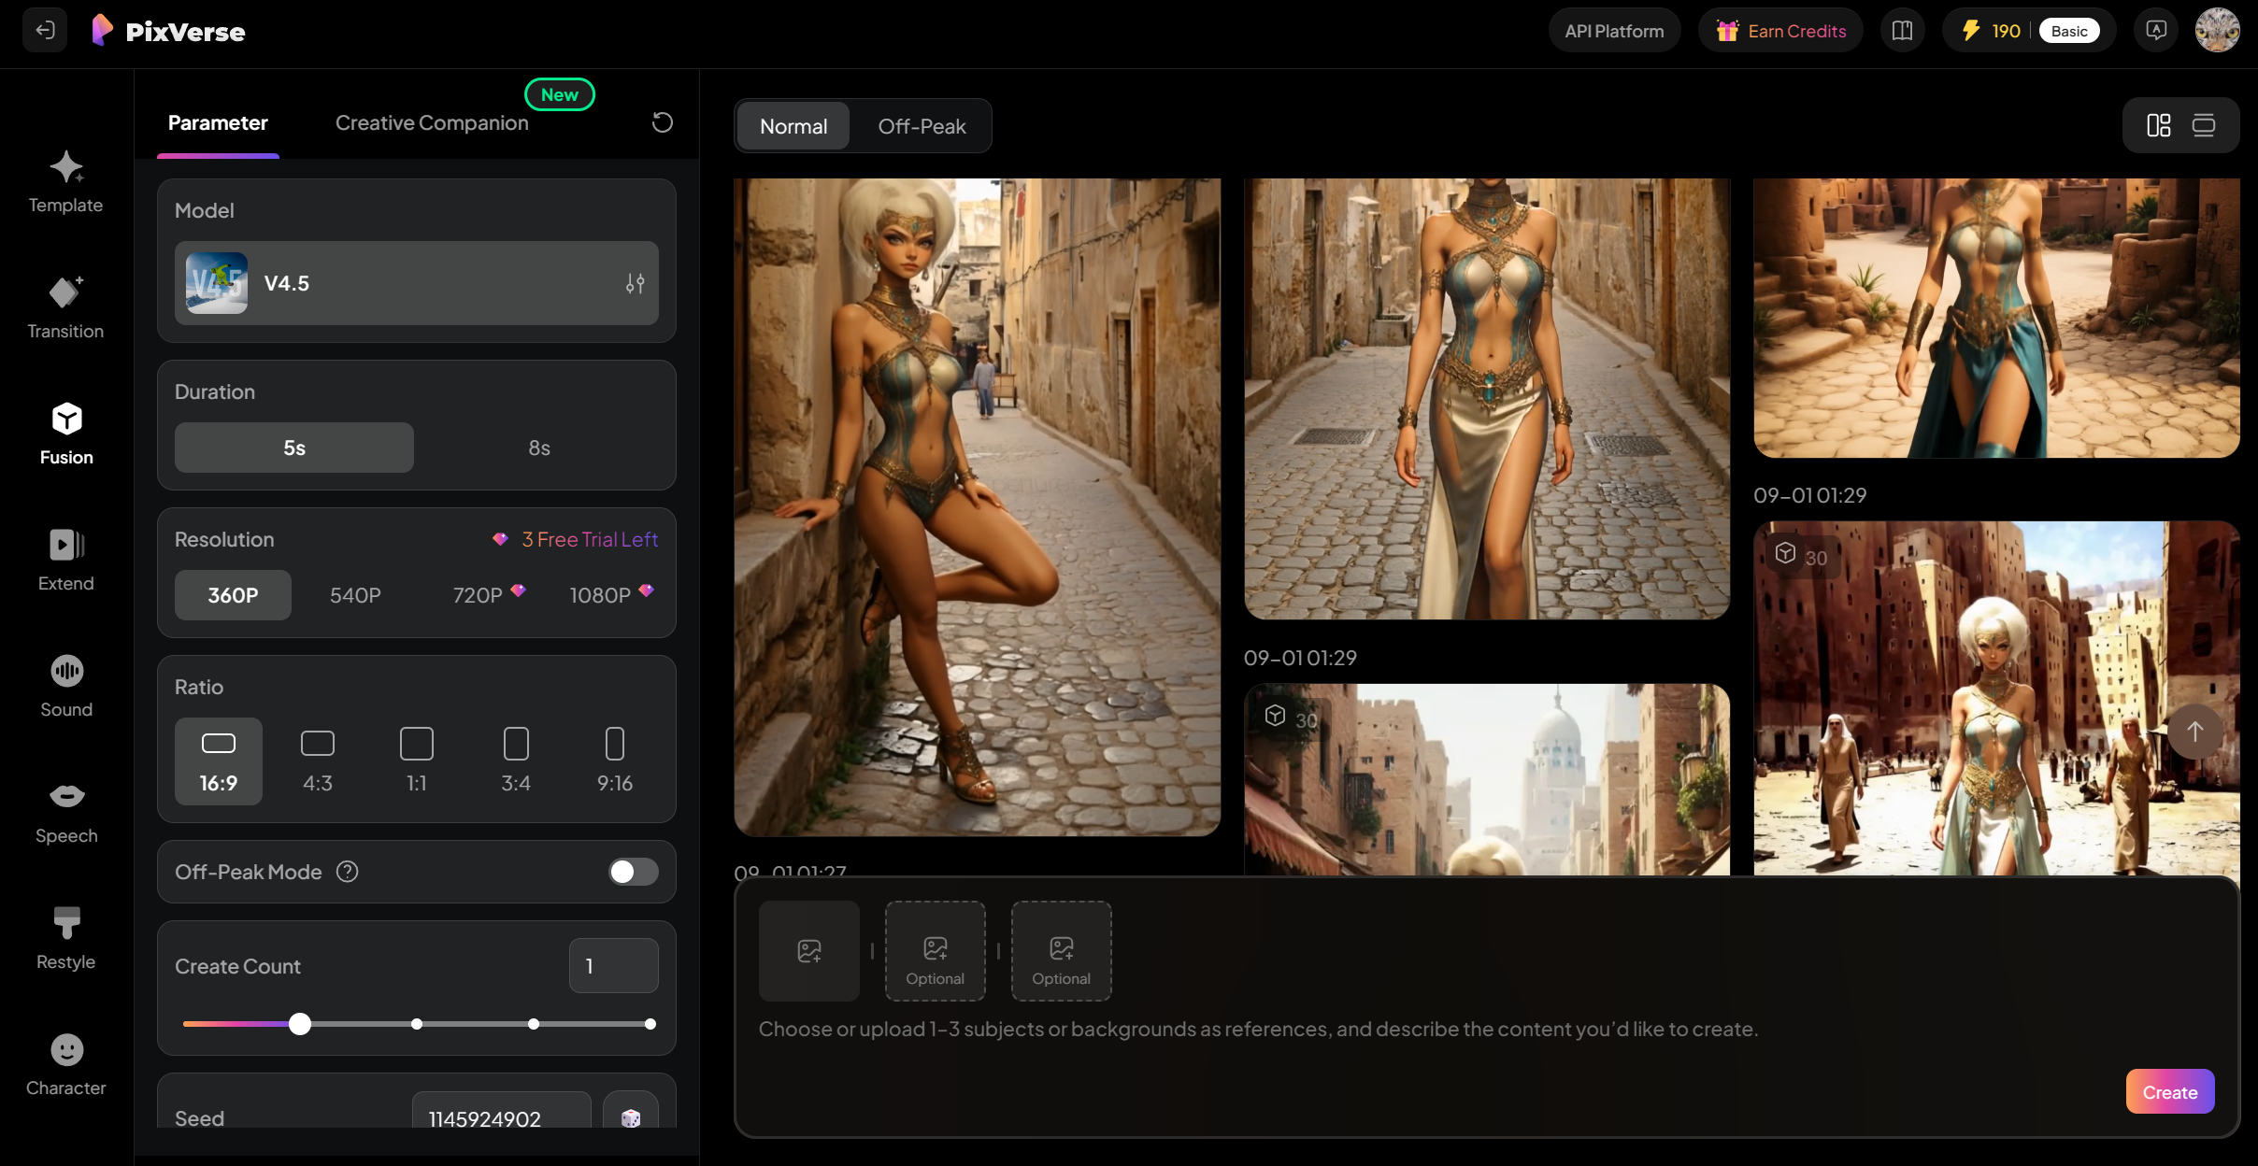Open the Sound tool
The height and width of the screenshot is (1166, 2258).
[65, 687]
